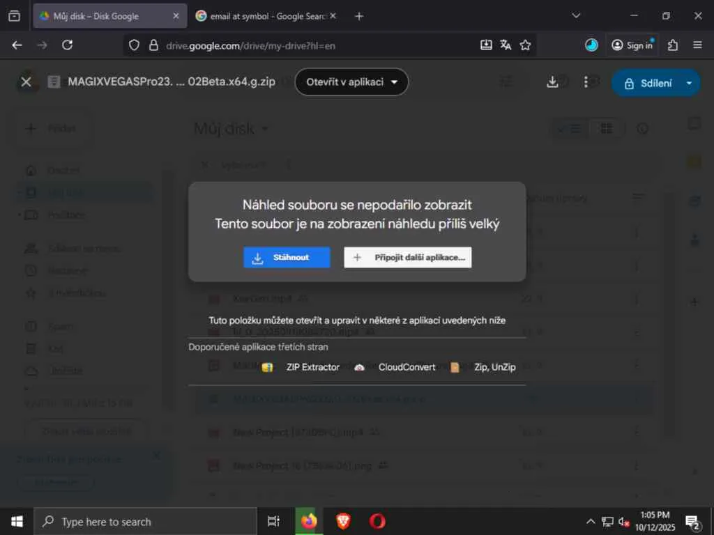Open a new browser tab
The height and width of the screenshot is (535, 714).
coord(359,16)
